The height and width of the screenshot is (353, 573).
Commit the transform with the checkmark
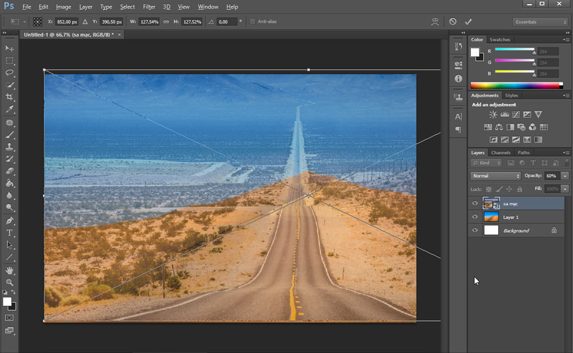click(x=468, y=22)
